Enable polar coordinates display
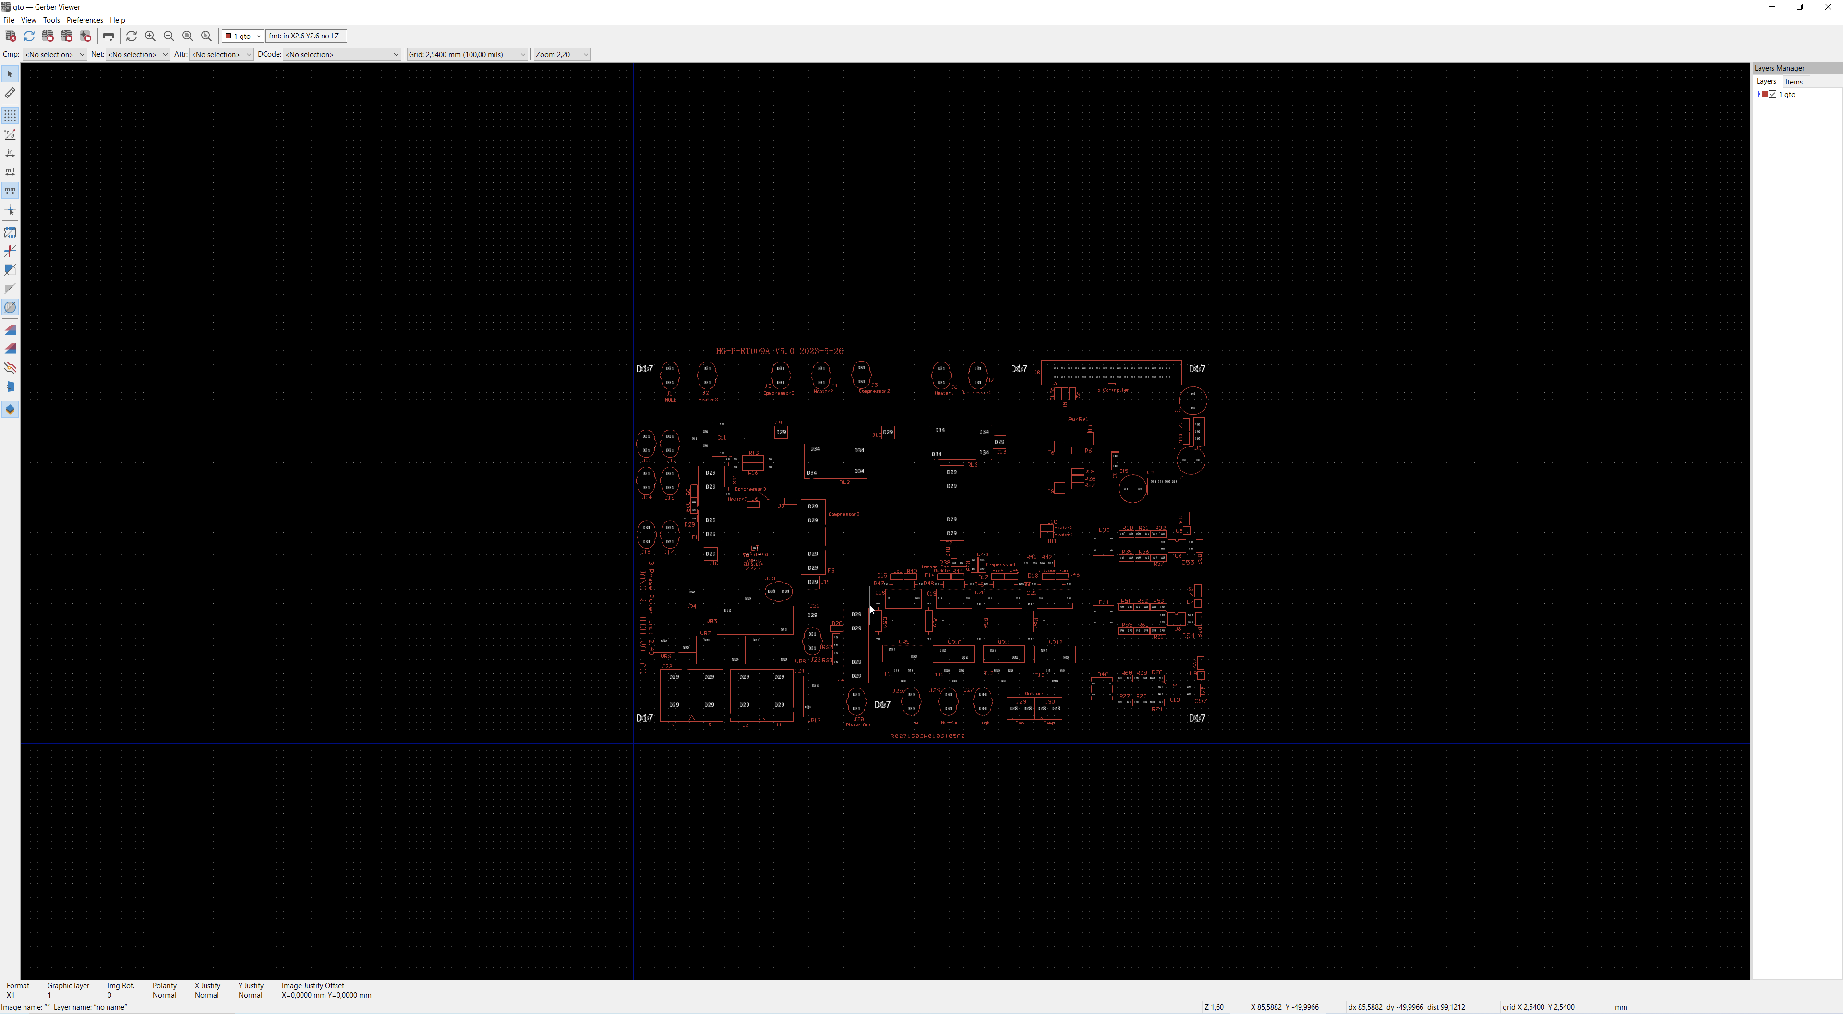 [10, 134]
